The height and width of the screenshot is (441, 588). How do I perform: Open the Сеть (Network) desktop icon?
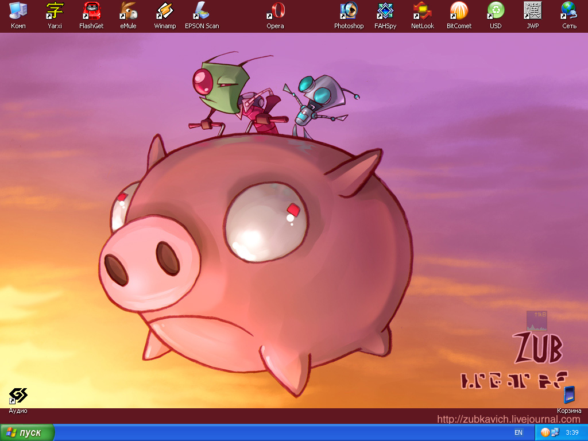[569, 11]
